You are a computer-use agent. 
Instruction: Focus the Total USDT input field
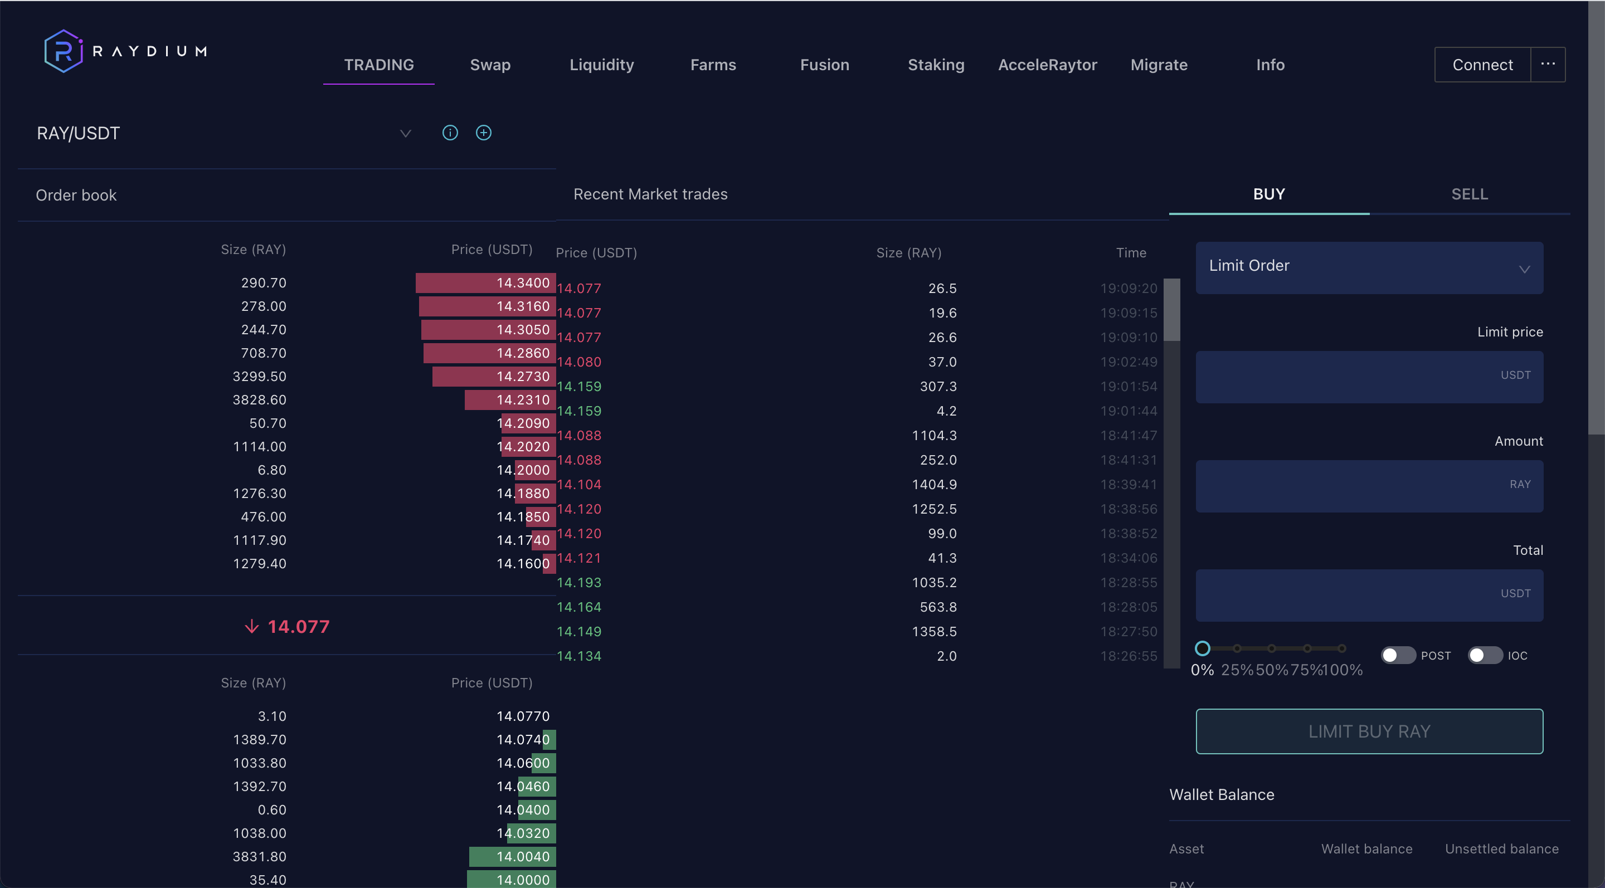point(1369,595)
